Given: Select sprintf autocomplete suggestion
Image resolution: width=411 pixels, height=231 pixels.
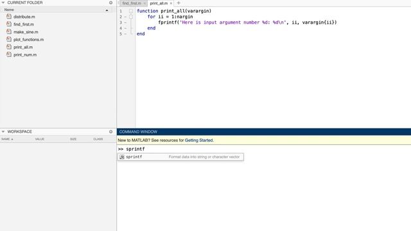Looking at the screenshot, I should coord(180,157).
